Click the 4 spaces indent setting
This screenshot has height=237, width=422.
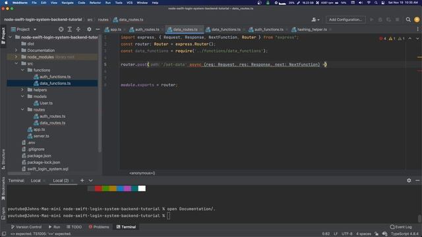point(363,234)
